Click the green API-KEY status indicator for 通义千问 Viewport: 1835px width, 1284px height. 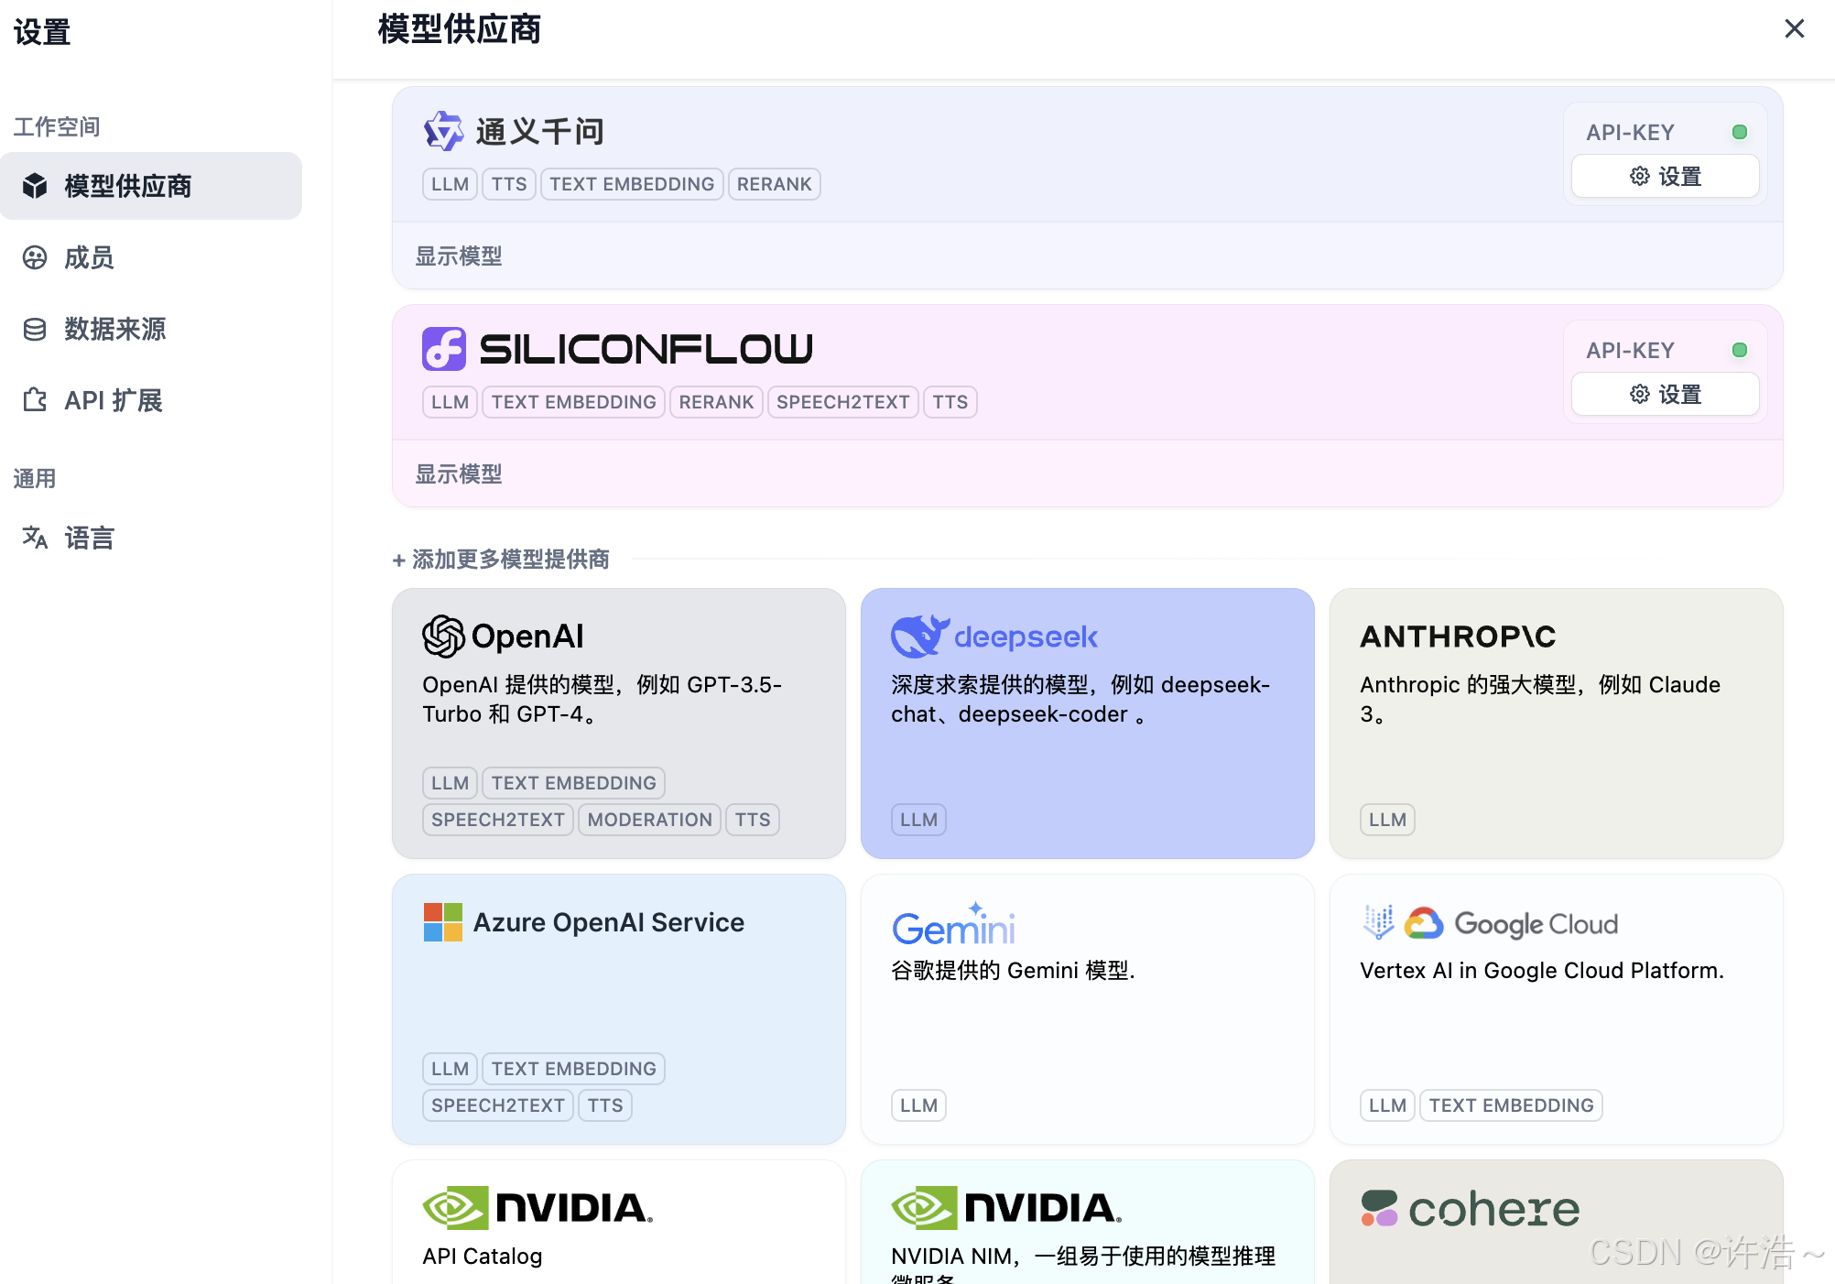(1739, 132)
